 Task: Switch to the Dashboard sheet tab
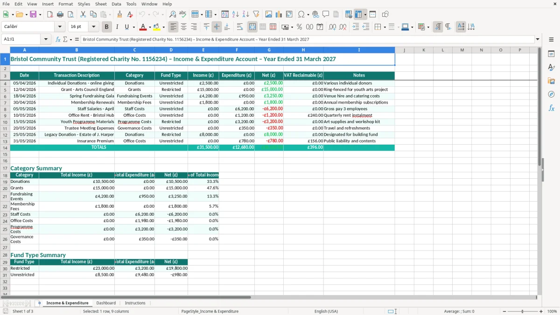pyautogui.click(x=106, y=303)
